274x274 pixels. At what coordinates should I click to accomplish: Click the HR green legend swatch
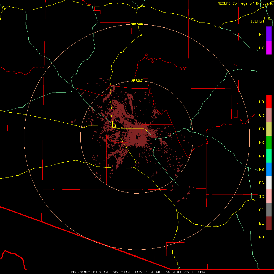point(269,142)
